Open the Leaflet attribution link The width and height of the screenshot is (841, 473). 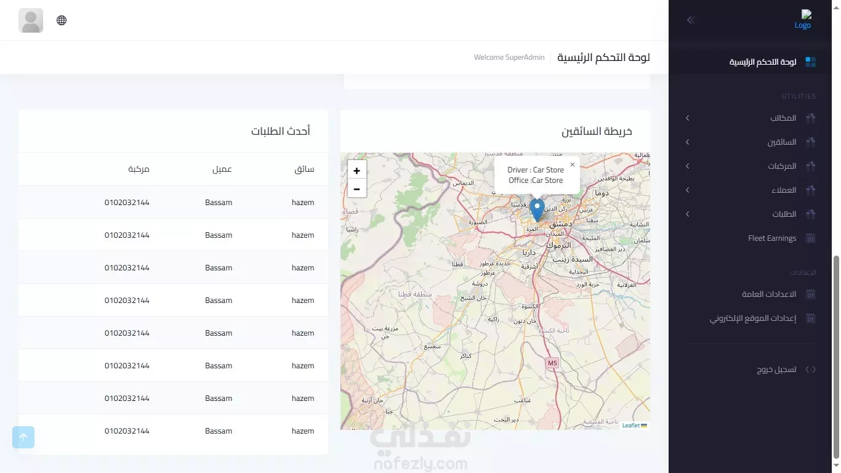[631, 426]
